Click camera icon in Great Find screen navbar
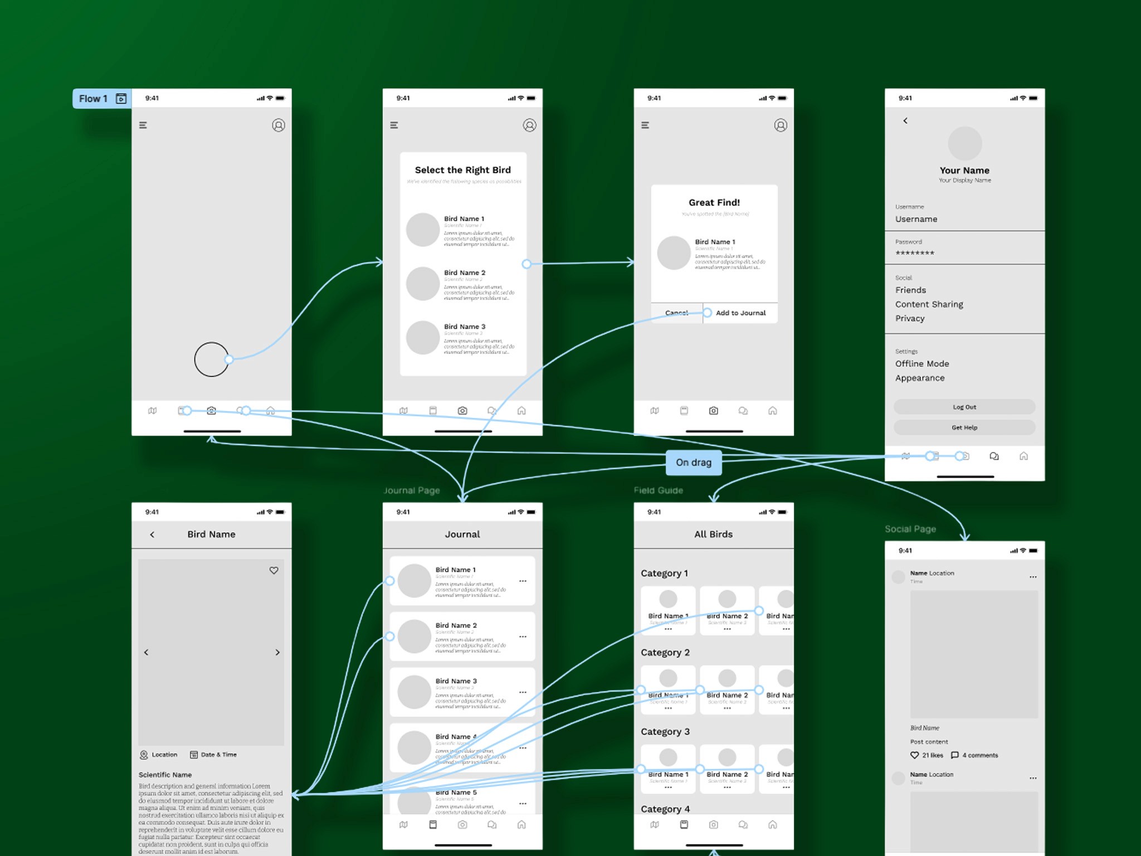Screen dimensions: 1141x856 713,411
